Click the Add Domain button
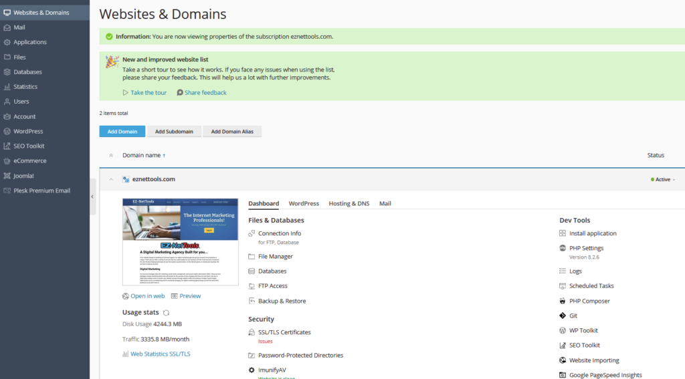The width and height of the screenshot is (685, 379). (122, 132)
